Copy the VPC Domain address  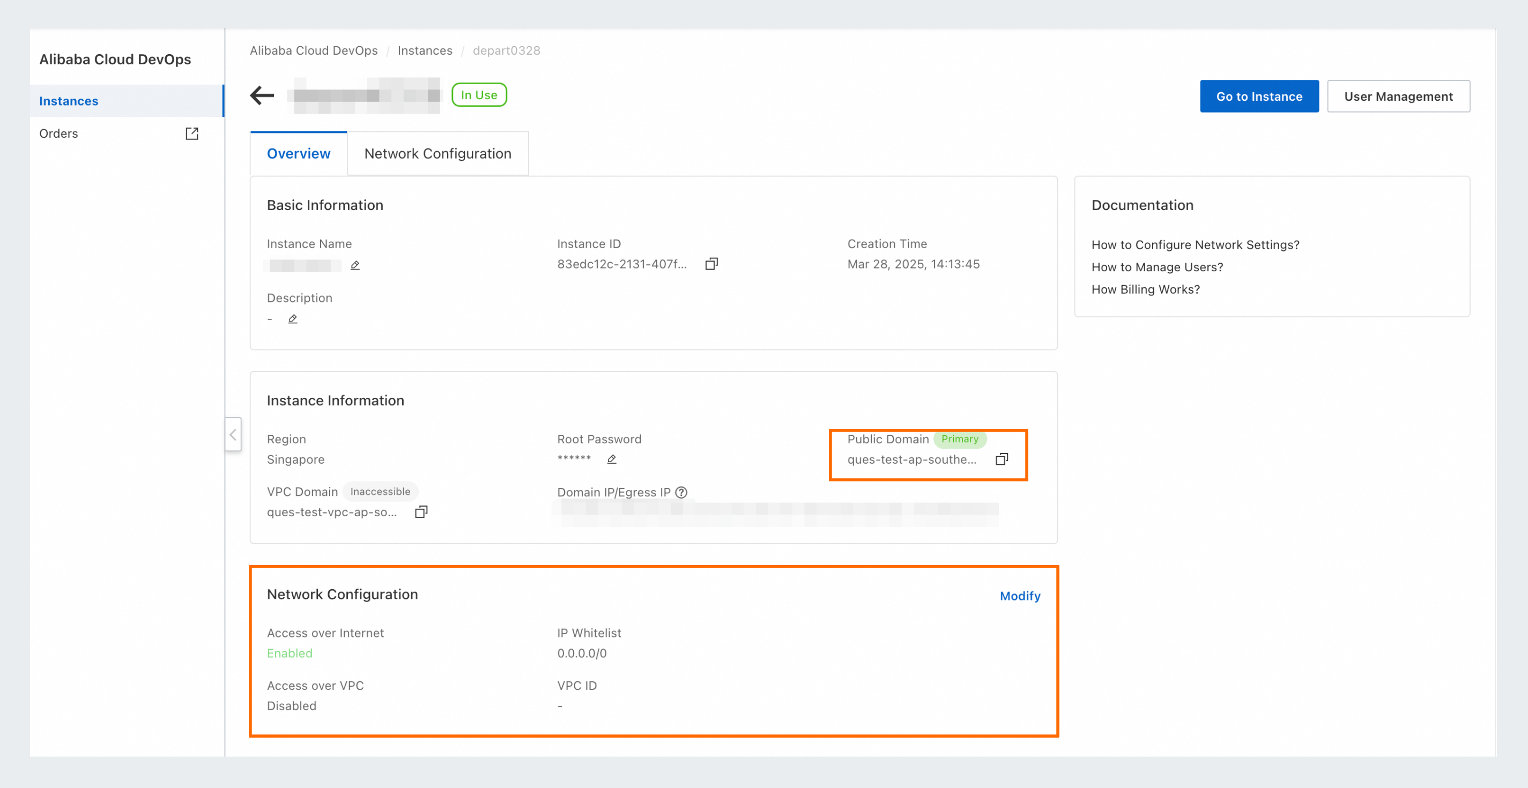pos(420,512)
